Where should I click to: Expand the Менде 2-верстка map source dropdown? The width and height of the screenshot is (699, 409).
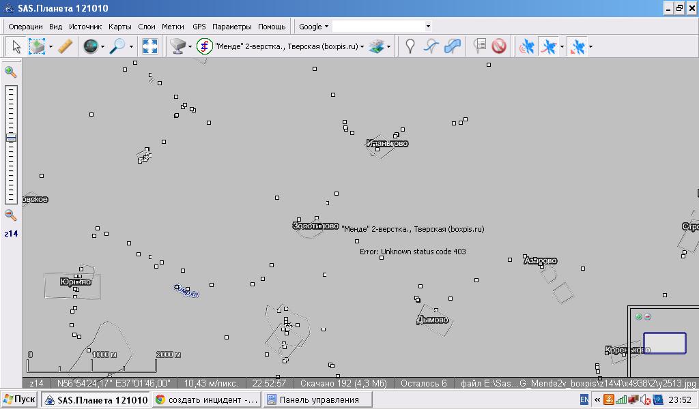pos(362,47)
